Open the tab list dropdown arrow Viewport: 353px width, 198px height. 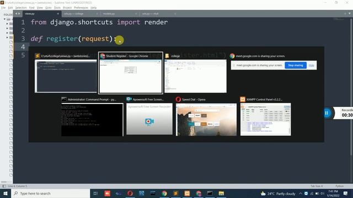point(350,14)
